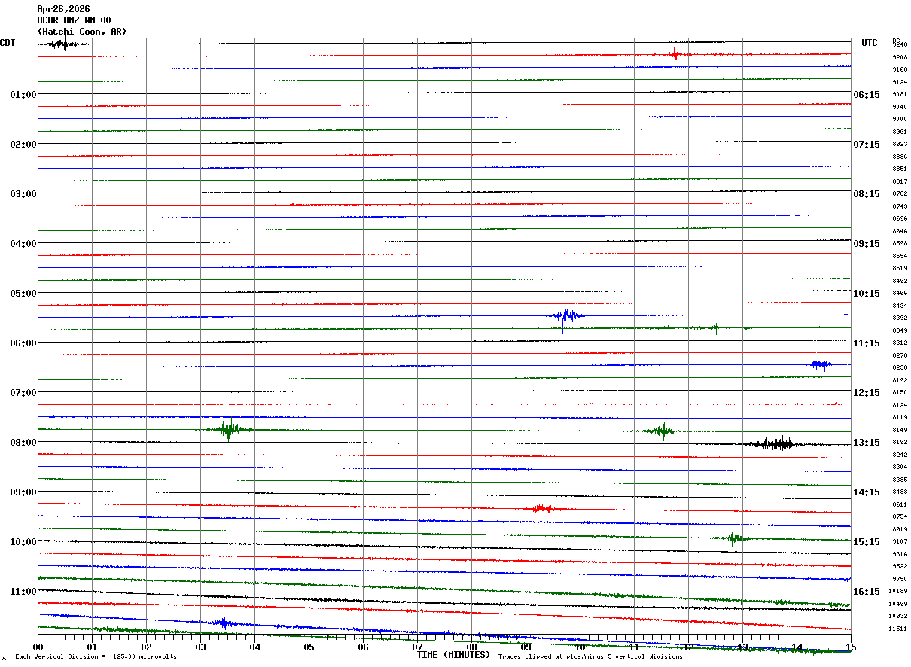Click minute axis tick label '15'
The height and width of the screenshot is (667, 911).
[851, 647]
